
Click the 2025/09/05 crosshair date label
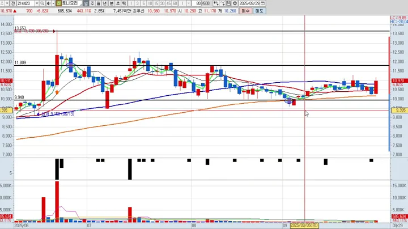click(x=304, y=226)
